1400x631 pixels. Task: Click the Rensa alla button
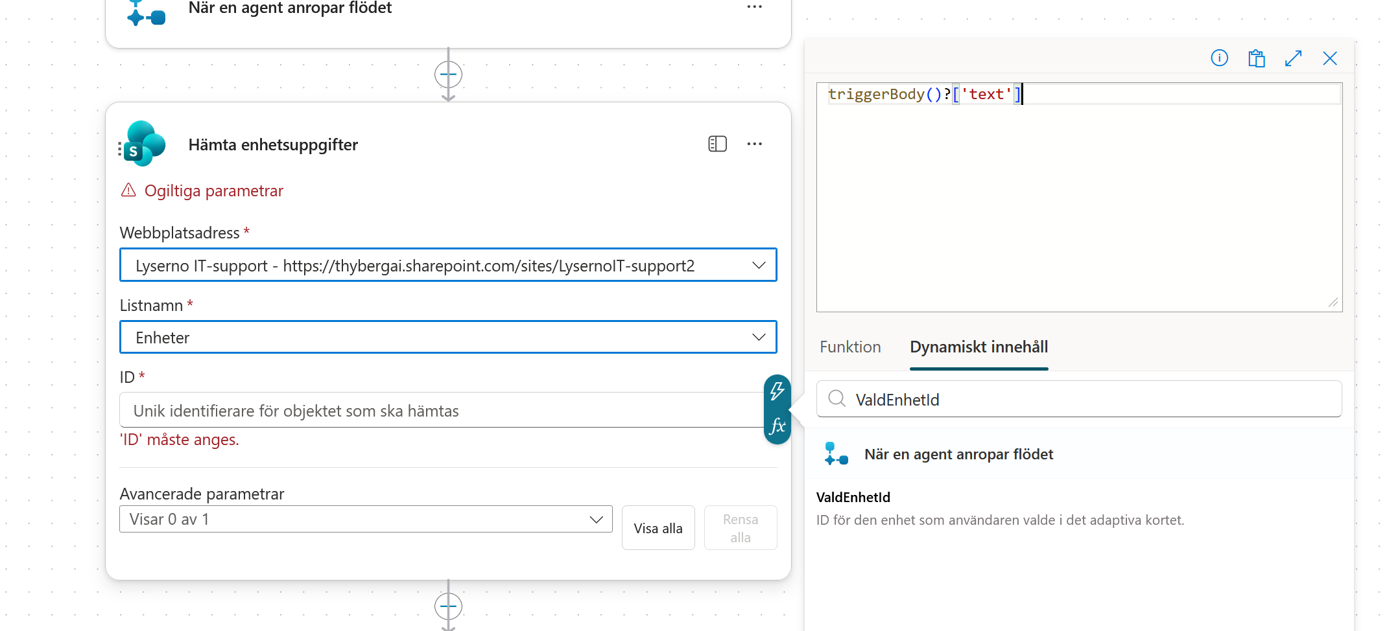pos(741,528)
